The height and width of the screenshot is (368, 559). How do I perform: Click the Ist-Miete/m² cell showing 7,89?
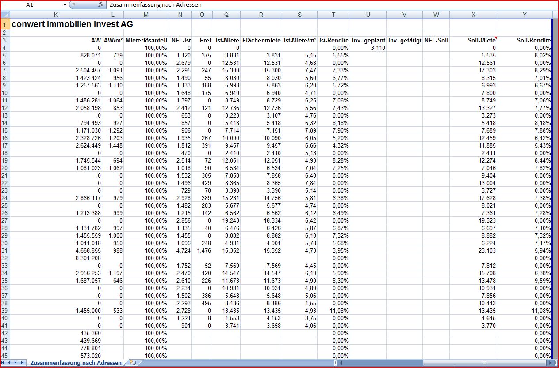pos(299,130)
